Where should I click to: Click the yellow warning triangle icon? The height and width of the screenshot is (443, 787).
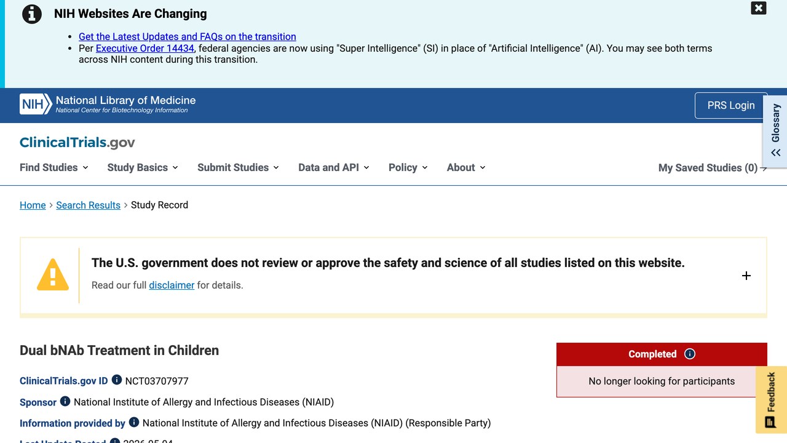tap(53, 274)
